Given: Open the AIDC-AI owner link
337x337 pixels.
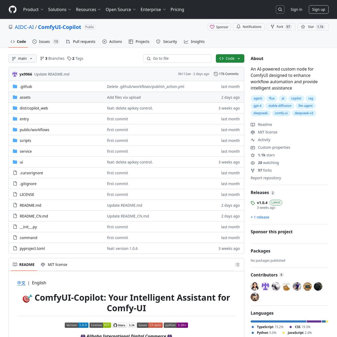Looking at the screenshot, I should coord(24,27).
